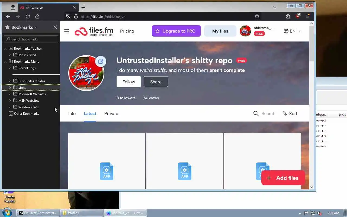Click the My files button
Viewport: 347px width, 217px height.
pos(220,31)
